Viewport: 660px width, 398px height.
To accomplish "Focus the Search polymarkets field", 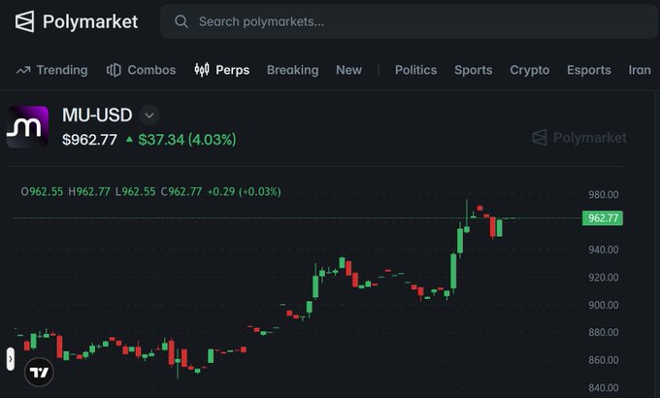I will 410,21.
